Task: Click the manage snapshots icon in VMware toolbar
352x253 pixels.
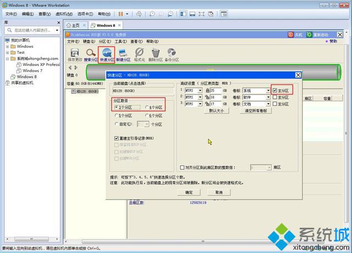Action: 170,14
